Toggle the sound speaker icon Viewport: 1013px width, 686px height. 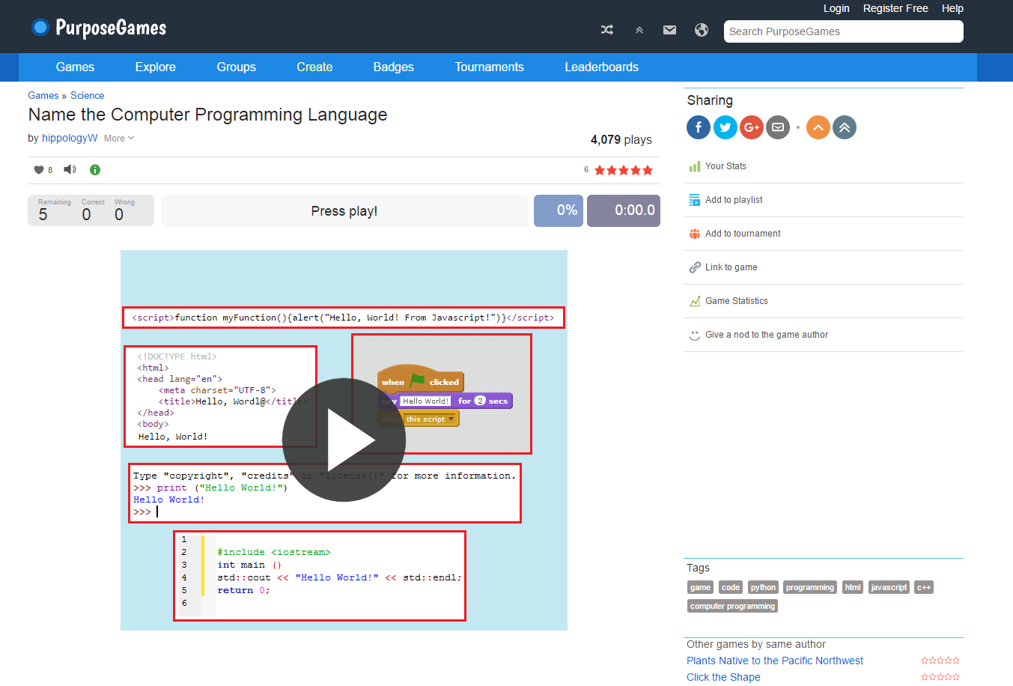[x=70, y=170]
